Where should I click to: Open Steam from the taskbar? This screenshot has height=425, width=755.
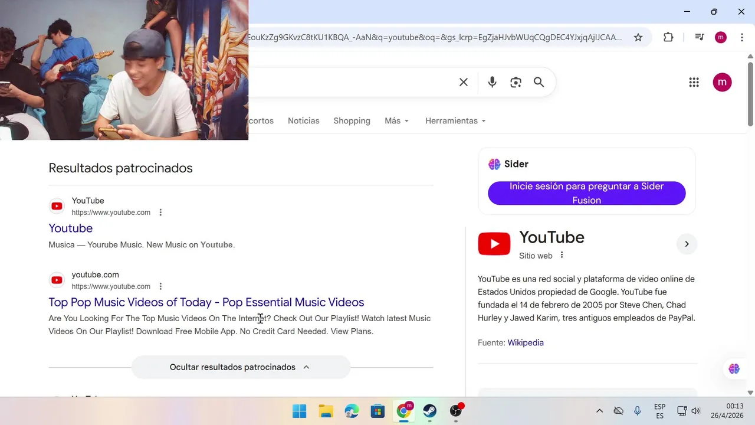pos(429,411)
